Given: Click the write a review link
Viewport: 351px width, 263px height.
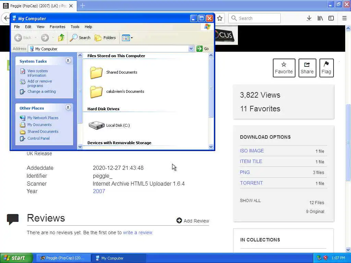Looking at the screenshot, I should point(138,233).
